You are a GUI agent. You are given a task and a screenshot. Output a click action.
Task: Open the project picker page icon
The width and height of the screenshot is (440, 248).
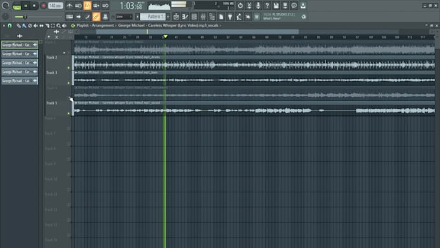[x=221, y=17]
